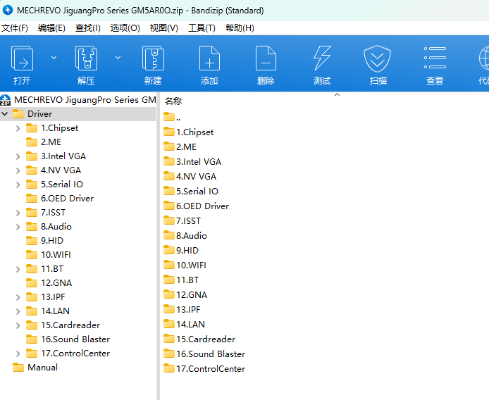Image resolution: width=489 pixels, height=400 pixels.
Task: Expand 1.Chipset in the tree
Action: [x=18, y=128]
